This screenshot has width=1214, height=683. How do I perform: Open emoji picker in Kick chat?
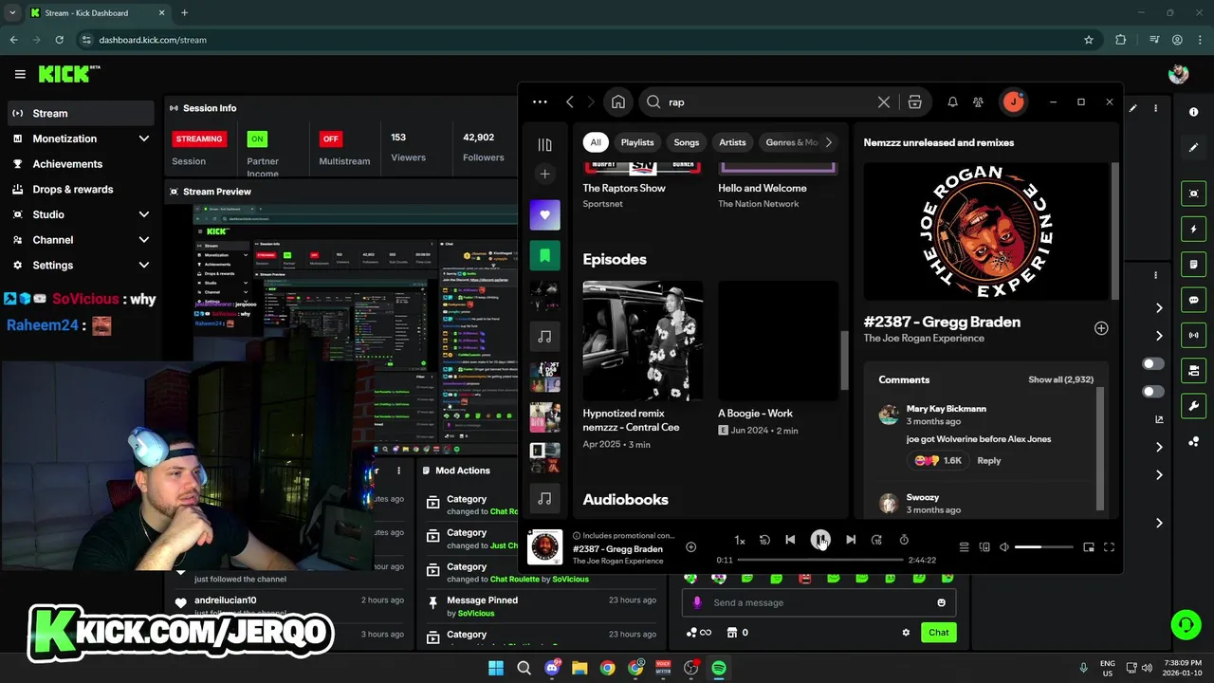click(x=941, y=602)
